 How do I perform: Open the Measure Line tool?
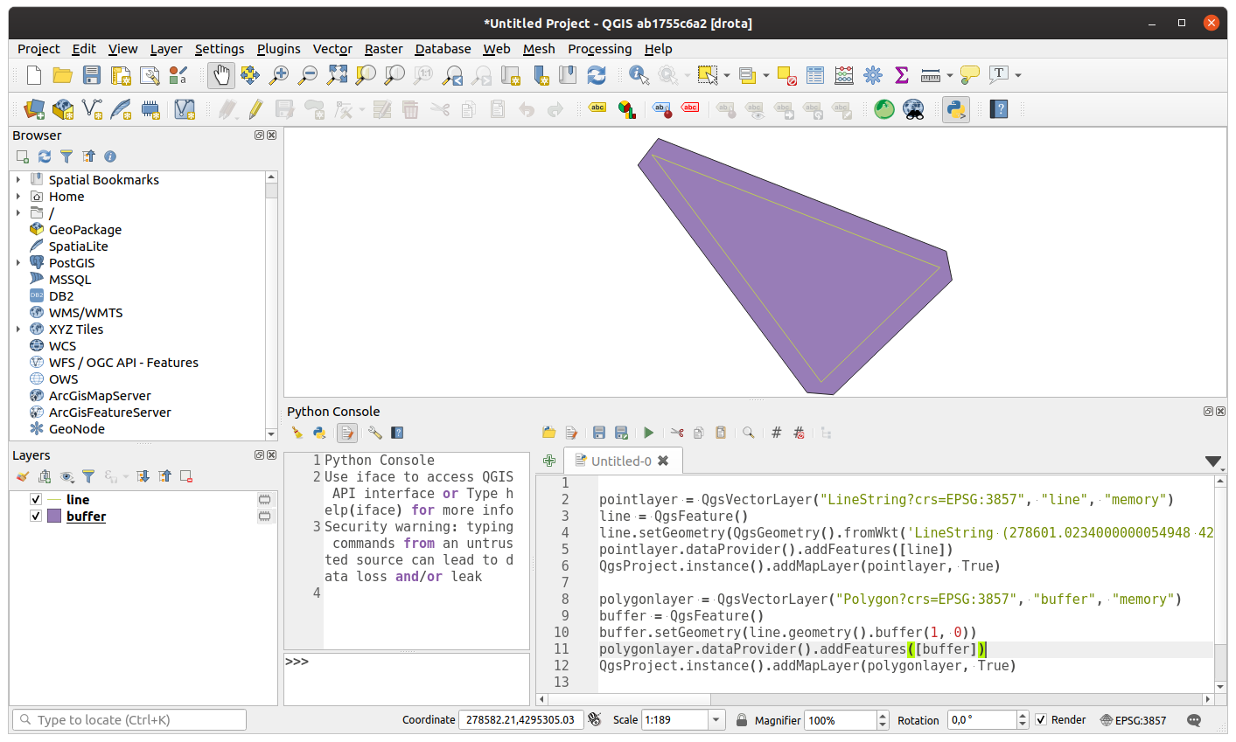click(930, 75)
